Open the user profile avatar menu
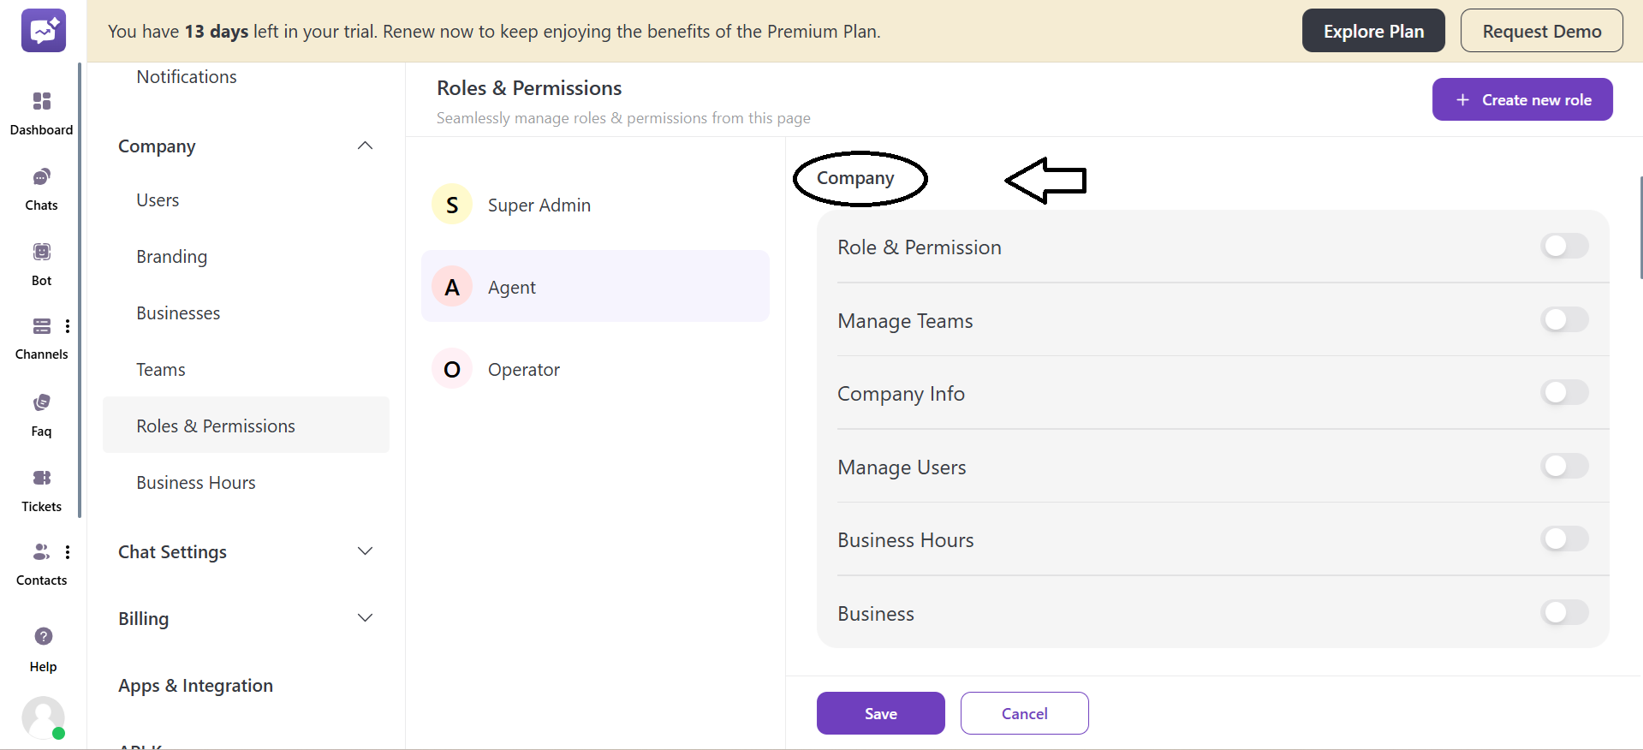 43,717
